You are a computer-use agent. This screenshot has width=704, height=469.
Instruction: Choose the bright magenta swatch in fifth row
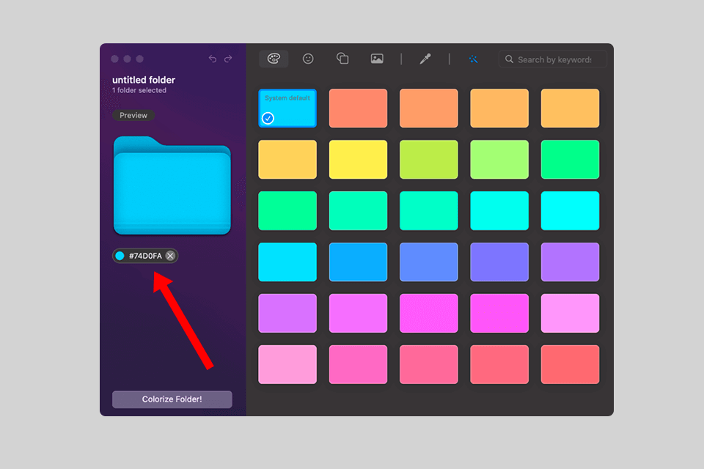click(499, 313)
